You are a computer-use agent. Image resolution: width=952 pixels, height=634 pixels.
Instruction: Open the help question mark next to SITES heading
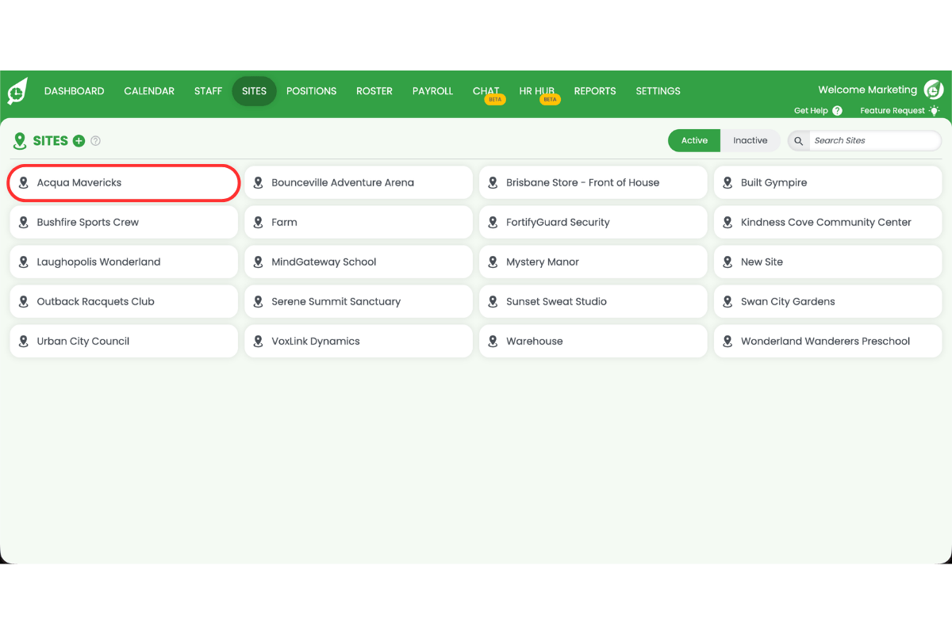(95, 140)
